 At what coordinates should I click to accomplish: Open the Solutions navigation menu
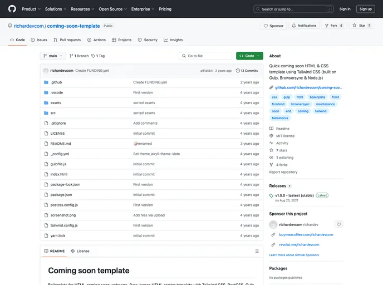(x=55, y=9)
